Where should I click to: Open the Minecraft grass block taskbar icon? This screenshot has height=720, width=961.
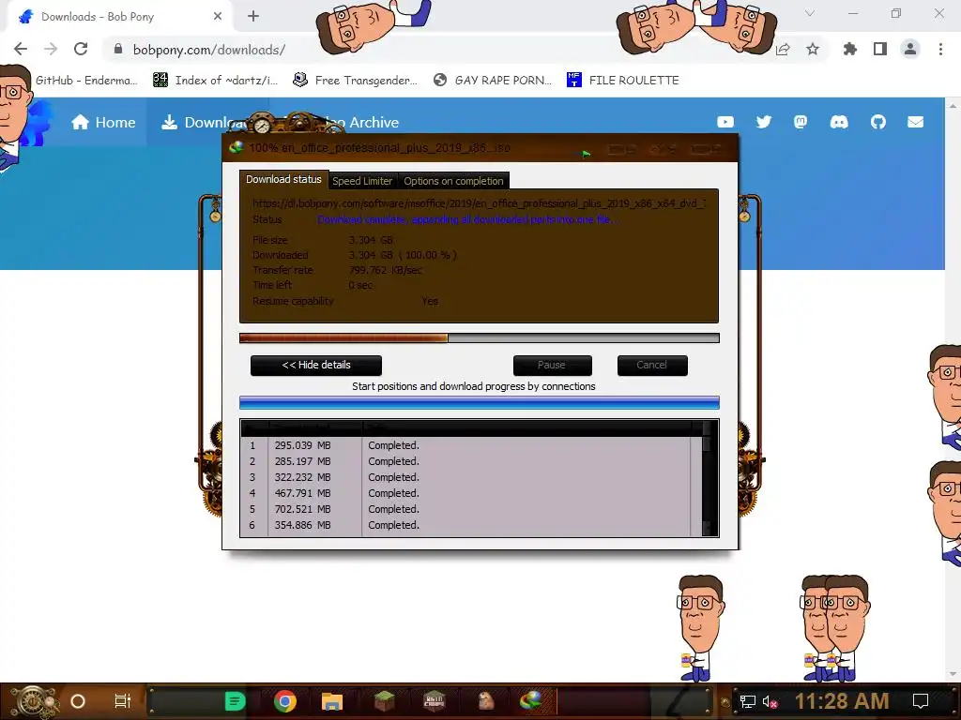(x=384, y=701)
